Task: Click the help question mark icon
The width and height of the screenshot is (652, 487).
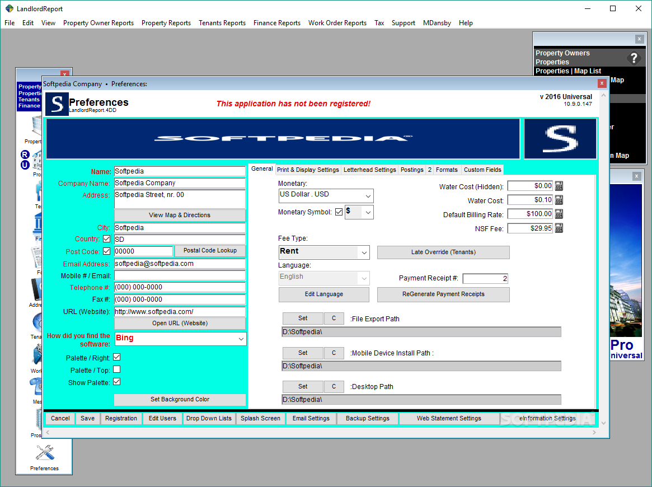Action: (x=634, y=58)
